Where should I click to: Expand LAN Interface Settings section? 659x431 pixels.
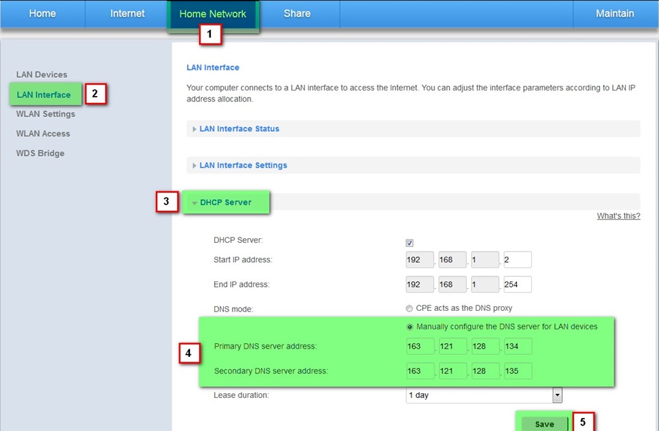[x=243, y=165]
